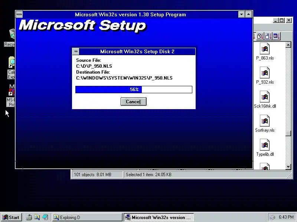The width and height of the screenshot is (297, 222).
Task: Open the Win32s Setup Program control menu box
Action: coord(19,14)
